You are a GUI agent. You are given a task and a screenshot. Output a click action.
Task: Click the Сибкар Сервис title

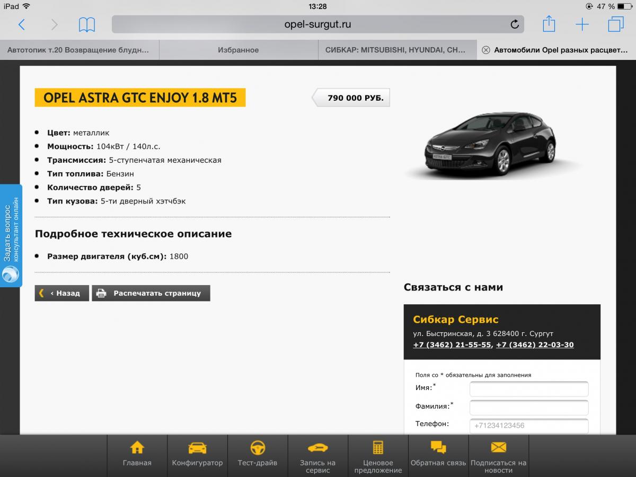[x=456, y=320]
